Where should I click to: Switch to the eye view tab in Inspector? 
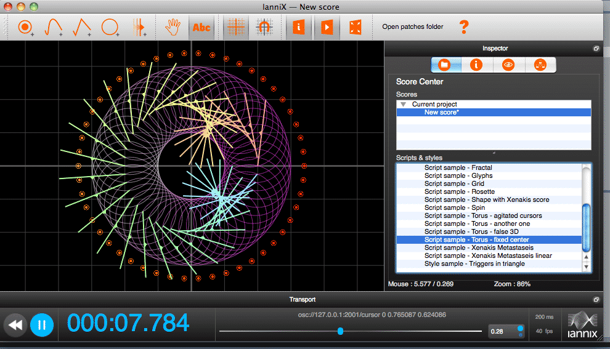click(508, 65)
